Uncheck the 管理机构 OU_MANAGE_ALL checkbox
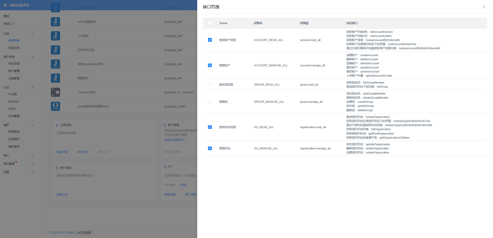493x238 pixels. pos(210,148)
